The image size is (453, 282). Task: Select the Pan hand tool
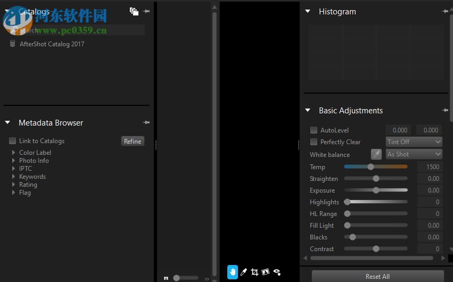[x=233, y=272]
